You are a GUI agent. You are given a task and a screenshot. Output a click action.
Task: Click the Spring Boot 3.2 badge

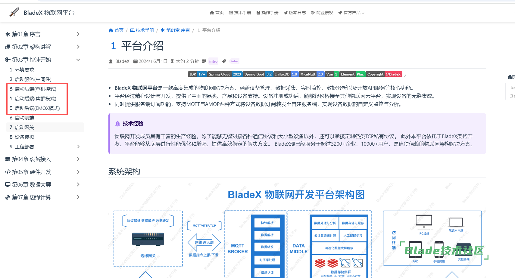click(x=258, y=74)
